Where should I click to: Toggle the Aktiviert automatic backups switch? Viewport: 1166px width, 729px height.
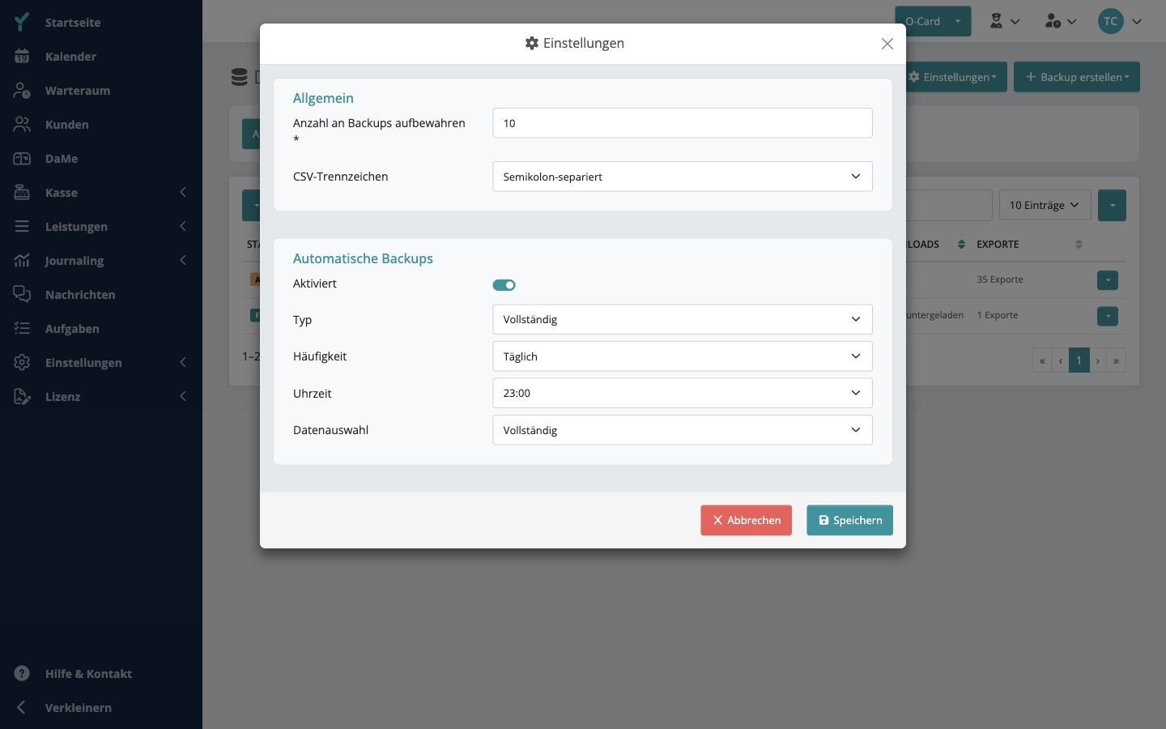(504, 285)
